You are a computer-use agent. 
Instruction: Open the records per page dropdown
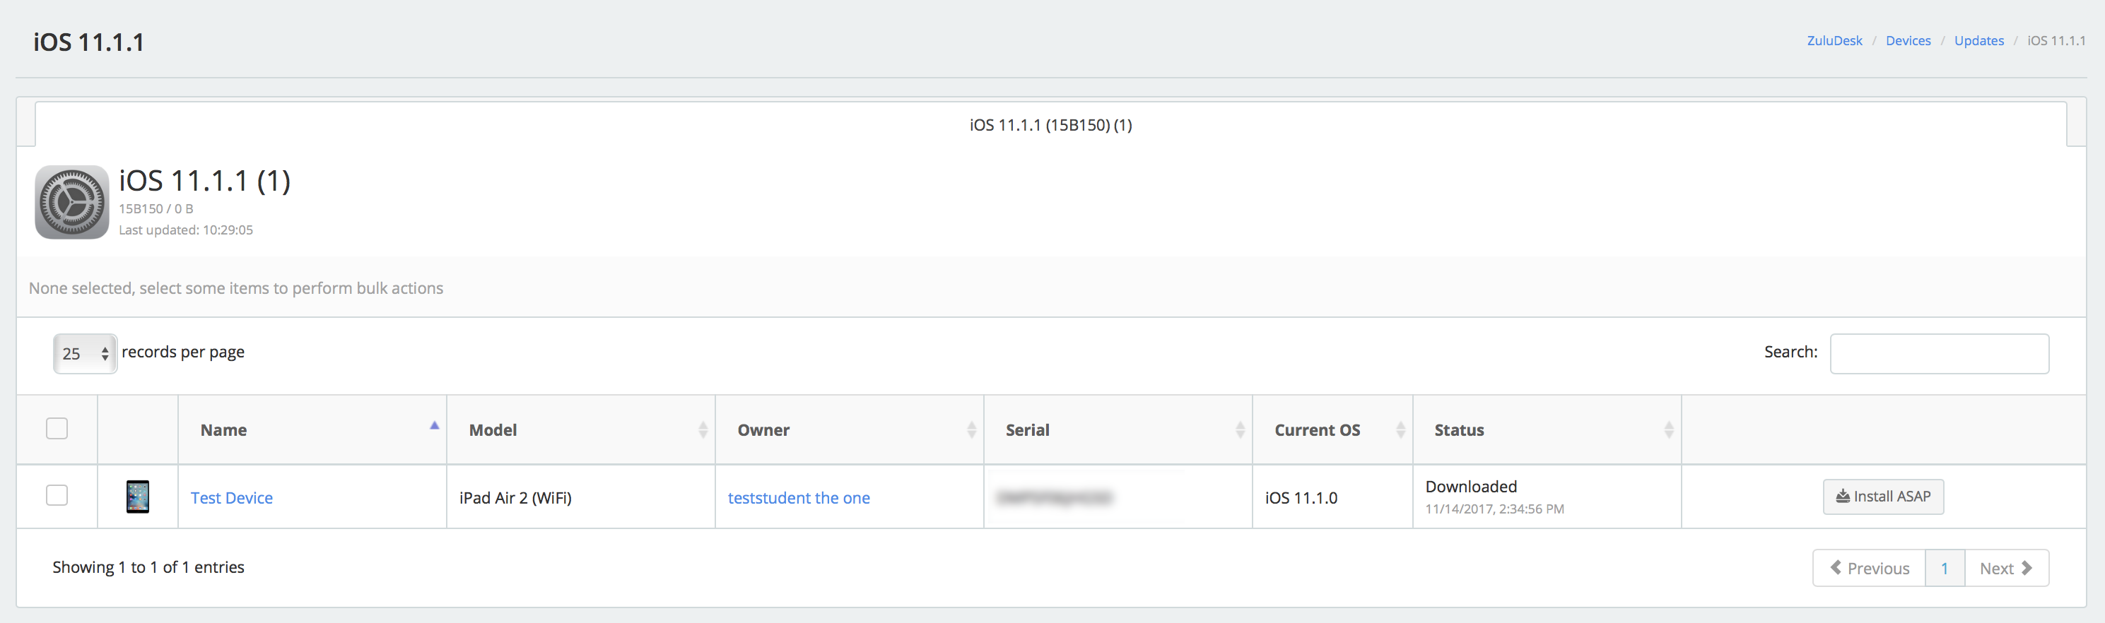pyautogui.click(x=85, y=352)
